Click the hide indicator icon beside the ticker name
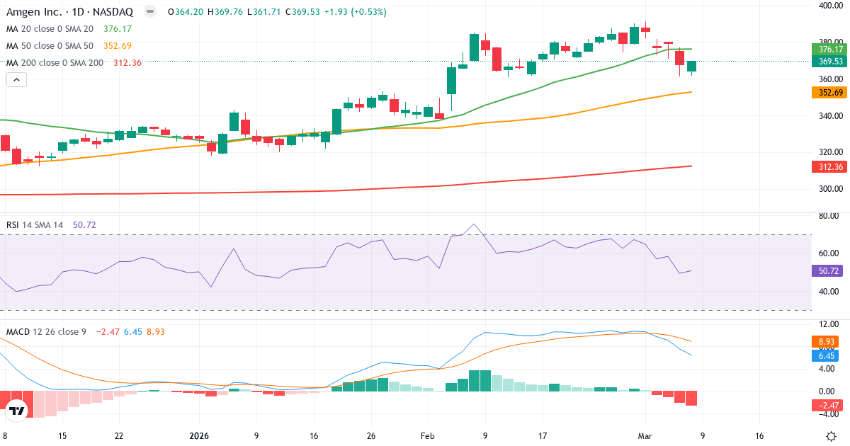Screen dimensions: 850x446 coord(149,12)
